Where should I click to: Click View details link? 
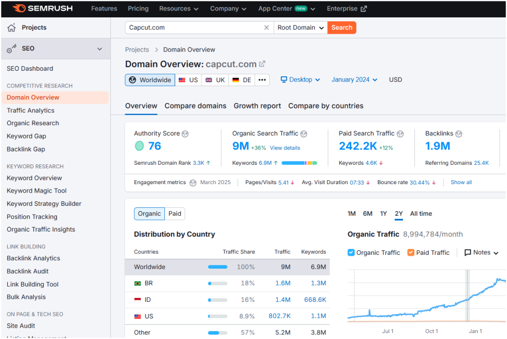[285, 148]
